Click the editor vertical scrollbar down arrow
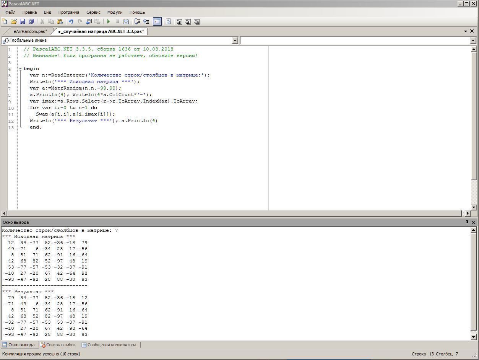 coord(474,207)
